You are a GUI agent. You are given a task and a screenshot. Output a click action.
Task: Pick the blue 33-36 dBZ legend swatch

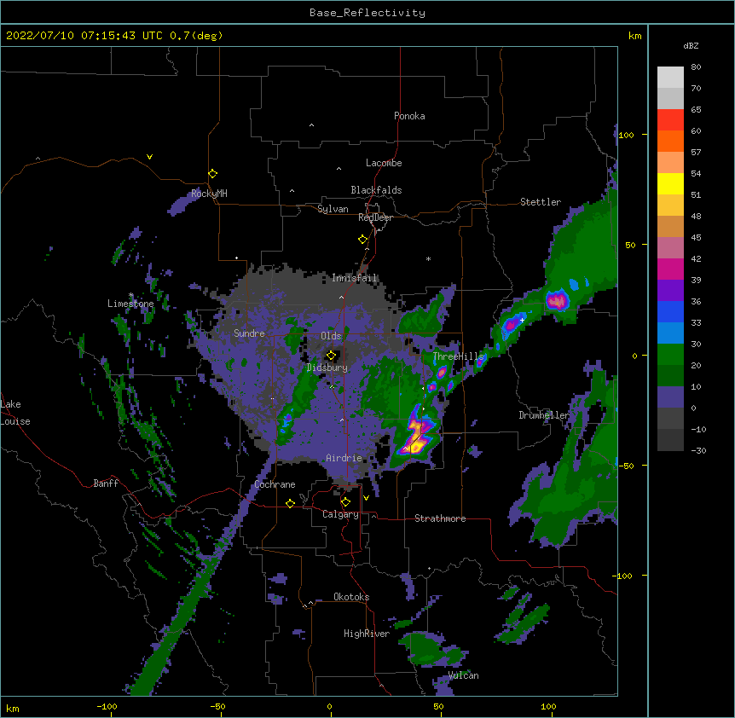click(670, 311)
